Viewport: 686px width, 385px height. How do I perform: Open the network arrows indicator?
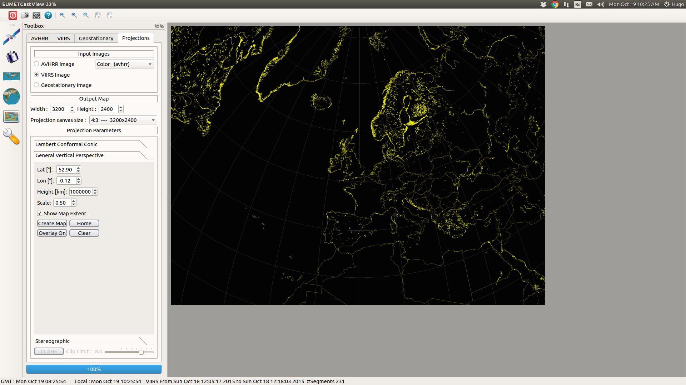(x=566, y=4)
